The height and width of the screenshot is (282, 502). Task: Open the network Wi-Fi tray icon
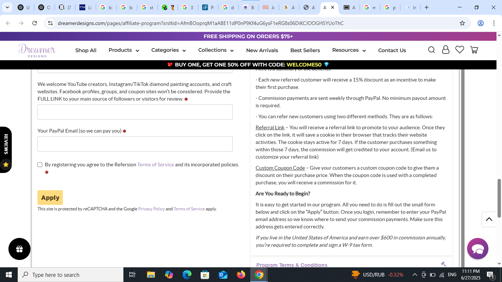tap(442, 275)
